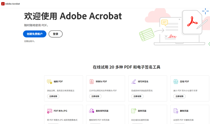This screenshot has height=124, width=210.
Task: Select the 删除页面 tool title
Action: click(x=184, y=111)
